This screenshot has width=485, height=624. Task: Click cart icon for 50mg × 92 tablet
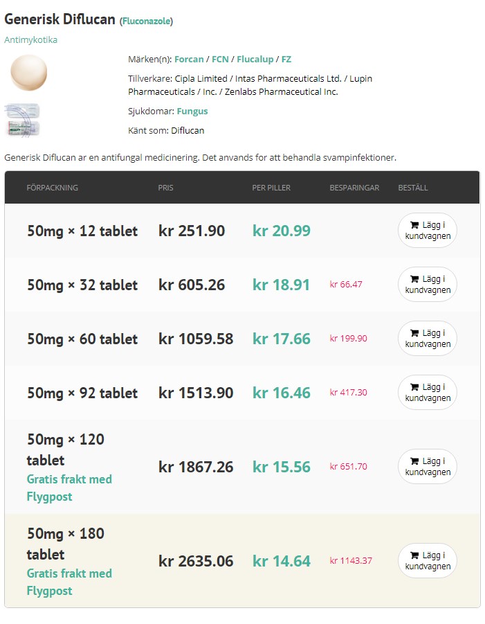(x=414, y=387)
